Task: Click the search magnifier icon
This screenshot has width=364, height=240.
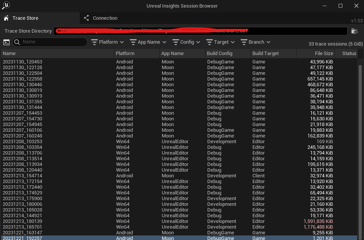Action: click(x=17, y=42)
